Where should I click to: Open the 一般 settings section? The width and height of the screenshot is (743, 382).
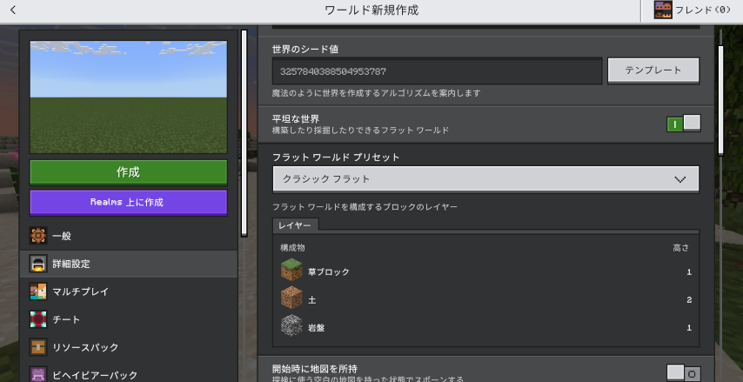coord(129,236)
